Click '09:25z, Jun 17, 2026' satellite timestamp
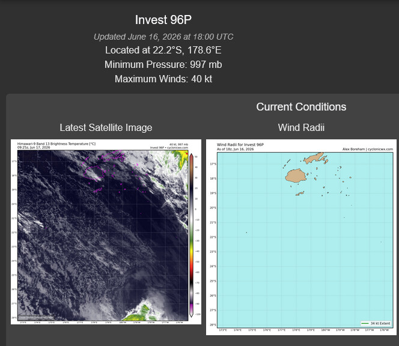The image size is (399, 346). (34, 147)
